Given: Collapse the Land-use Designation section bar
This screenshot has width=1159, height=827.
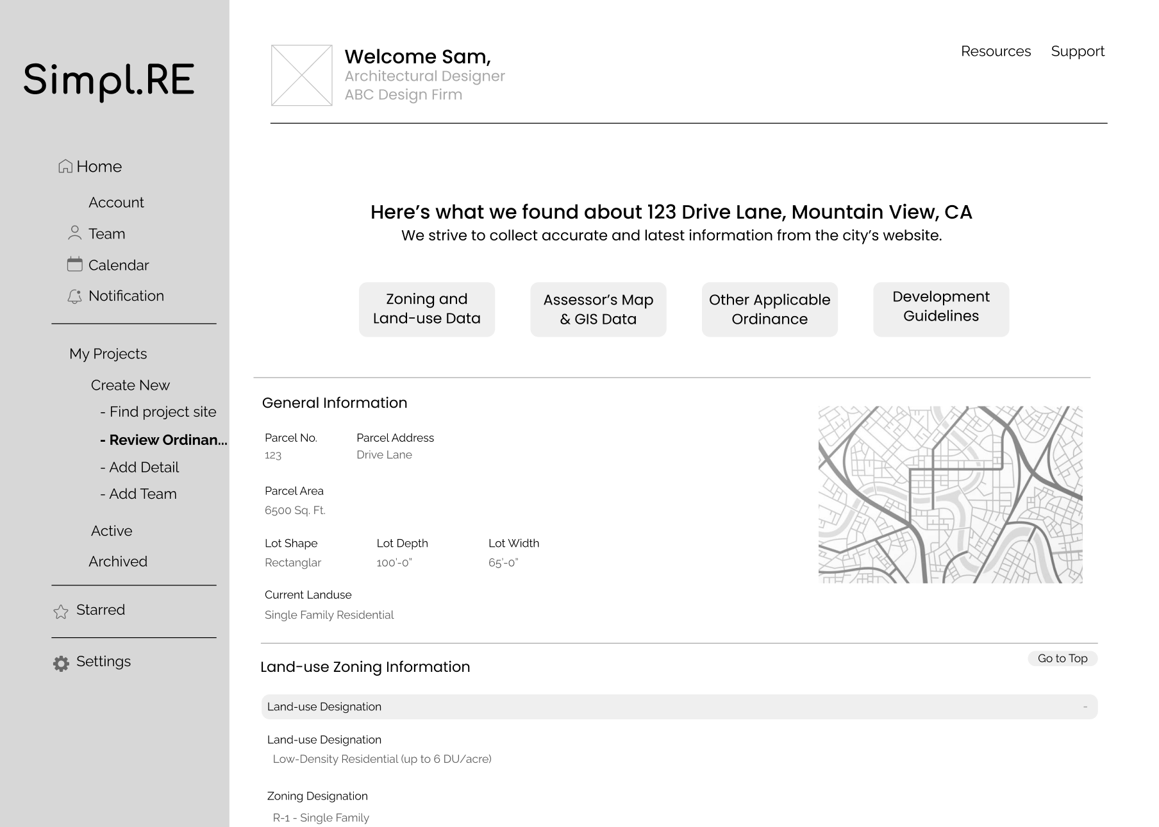Looking at the screenshot, I should pyautogui.click(x=680, y=706).
